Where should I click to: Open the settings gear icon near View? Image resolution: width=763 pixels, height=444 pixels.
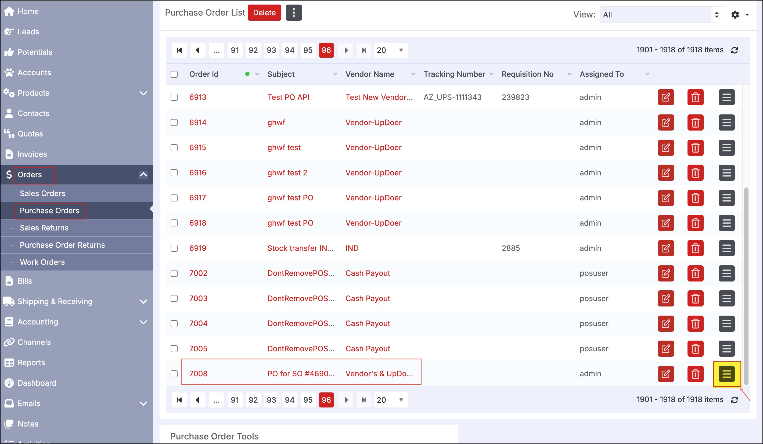click(x=735, y=15)
